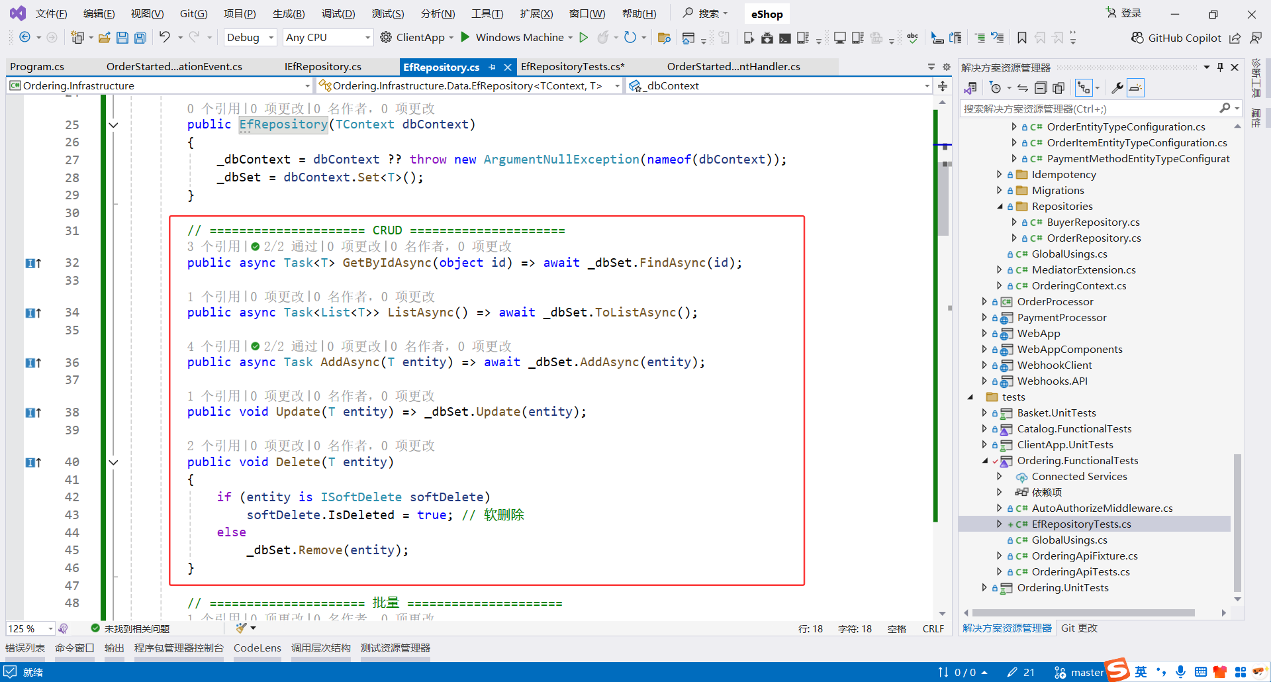The image size is (1271, 682).
Task: Click the feedback person icon at top right
Action: point(1255,38)
